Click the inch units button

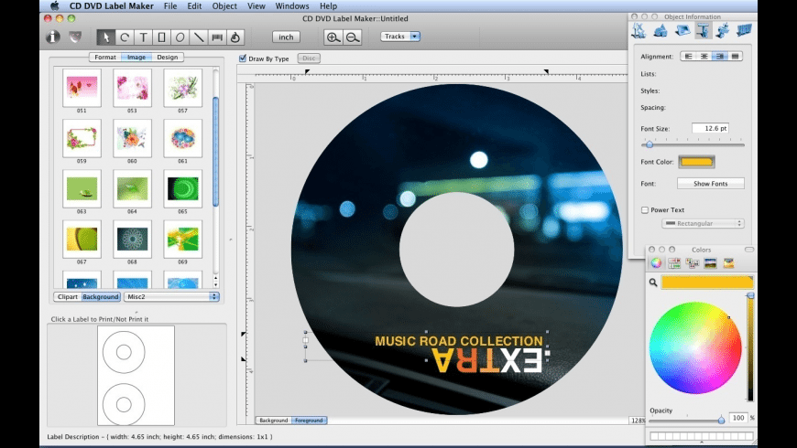(286, 37)
